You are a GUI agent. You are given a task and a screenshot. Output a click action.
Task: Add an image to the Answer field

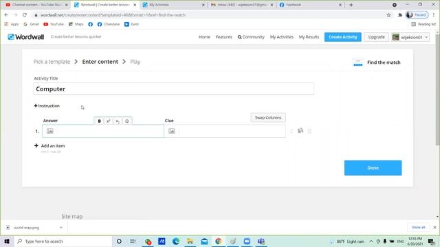pyautogui.click(x=50, y=131)
